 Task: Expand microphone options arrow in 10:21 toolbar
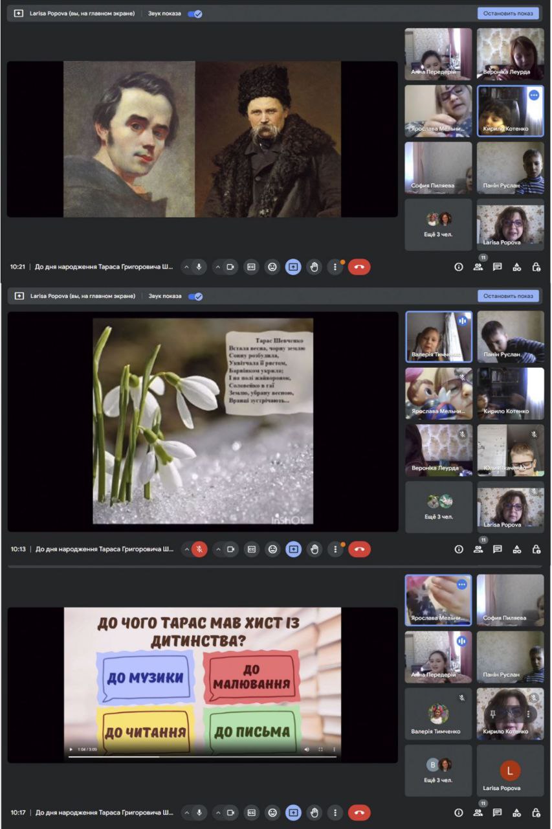[x=187, y=267]
